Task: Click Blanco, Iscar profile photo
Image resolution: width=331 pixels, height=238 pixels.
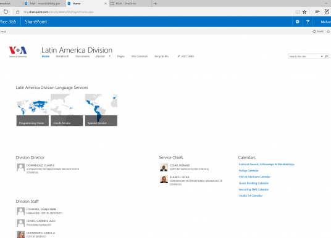Action: [164, 179]
